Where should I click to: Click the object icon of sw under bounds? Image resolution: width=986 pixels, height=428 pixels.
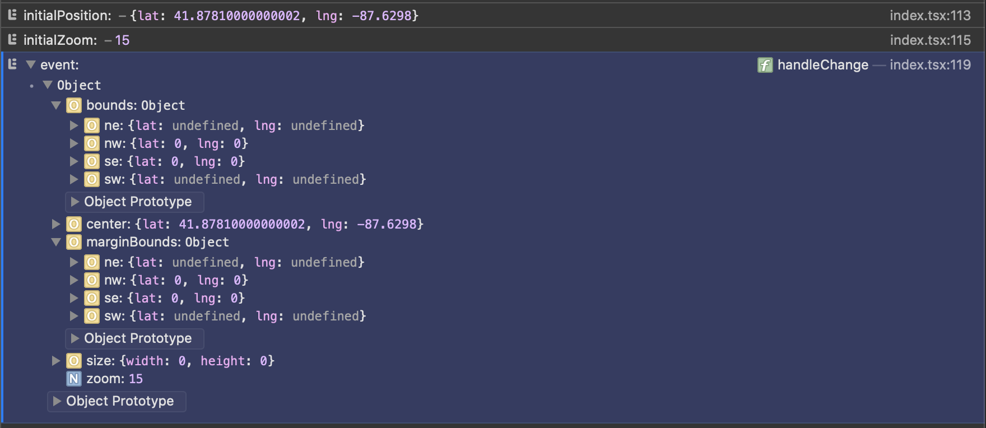pyautogui.click(x=92, y=179)
